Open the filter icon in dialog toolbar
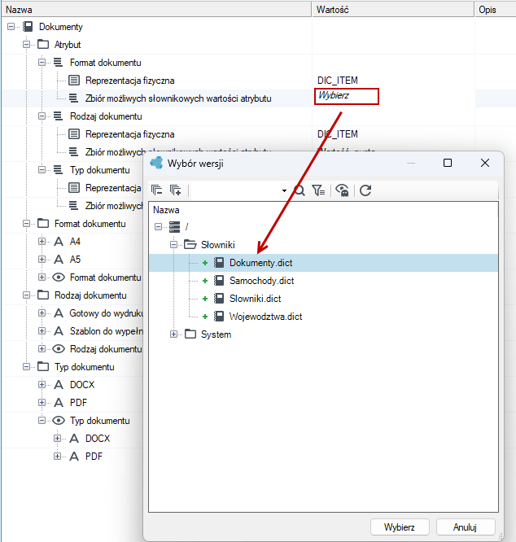The image size is (516, 542). (318, 190)
